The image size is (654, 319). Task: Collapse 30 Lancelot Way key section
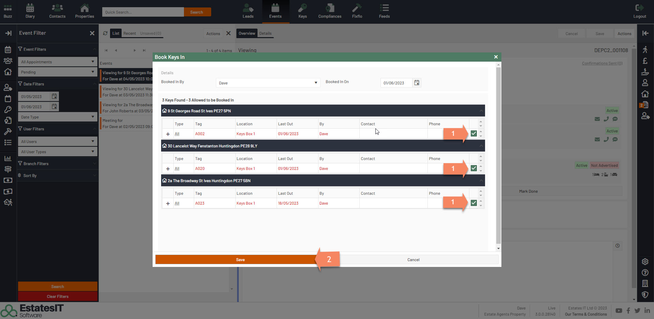(x=481, y=146)
